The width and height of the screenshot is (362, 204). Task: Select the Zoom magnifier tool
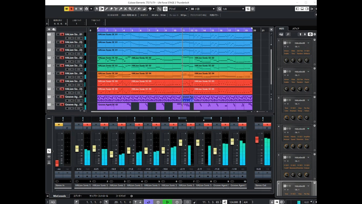[130, 9]
